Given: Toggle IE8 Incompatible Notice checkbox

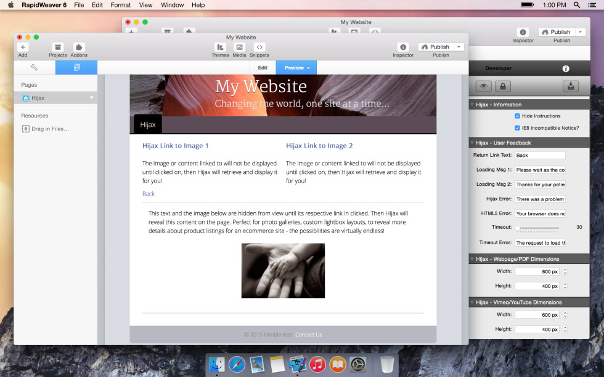Looking at the screenshot, I should tap(517, 128).
